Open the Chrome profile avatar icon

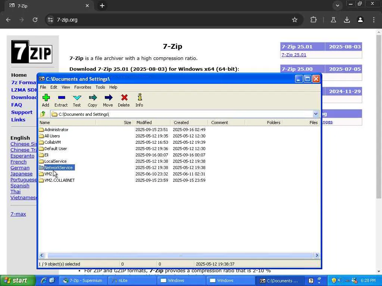tap(360, 20)
